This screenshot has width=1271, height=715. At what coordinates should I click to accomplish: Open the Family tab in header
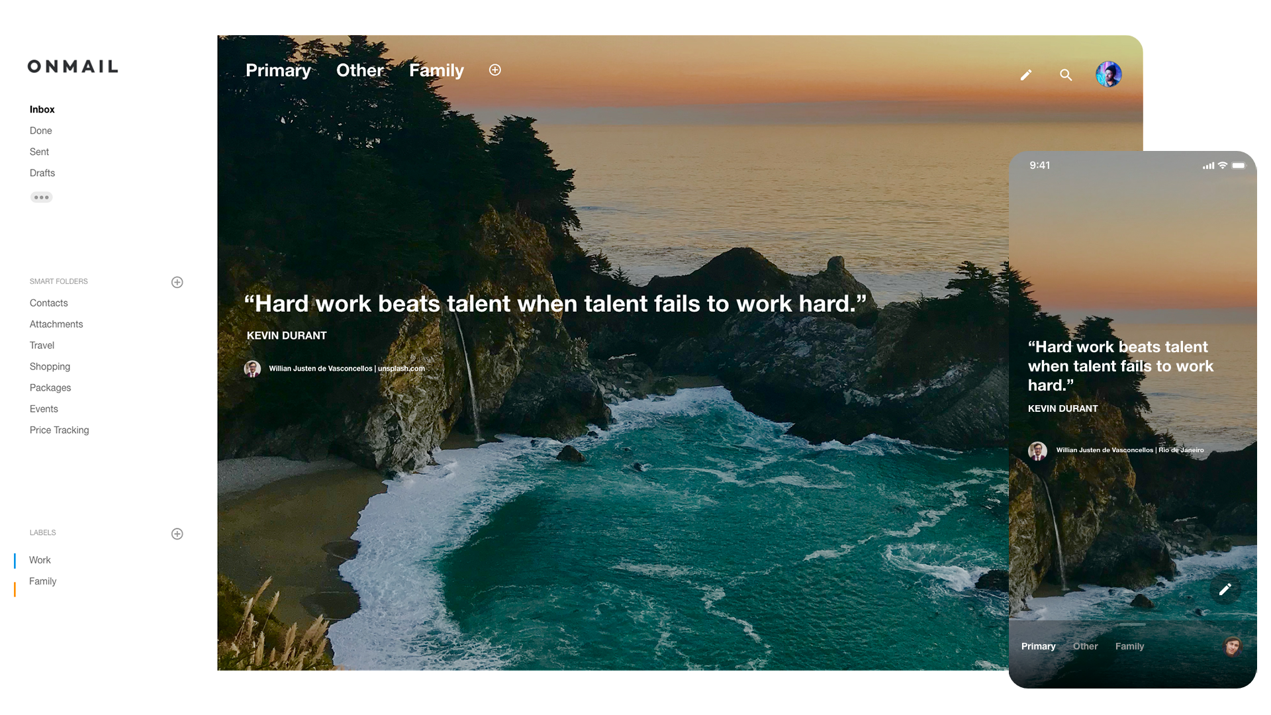coord(436,70)
